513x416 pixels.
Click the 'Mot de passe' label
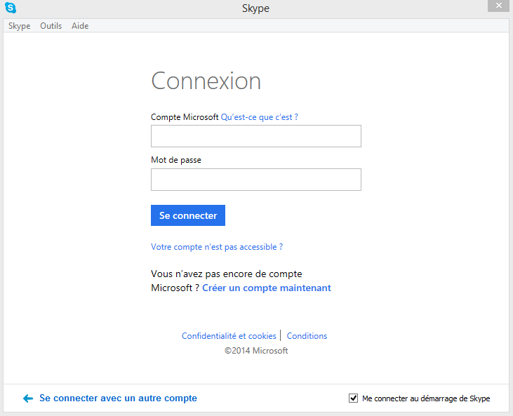tap(176, 160)
